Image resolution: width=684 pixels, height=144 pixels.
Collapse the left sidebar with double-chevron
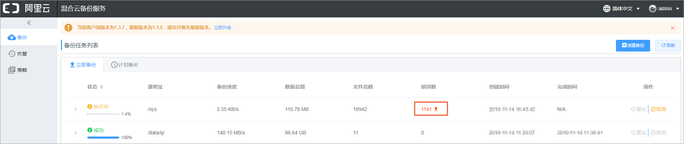pyautogui.click(x=29, y=23)
